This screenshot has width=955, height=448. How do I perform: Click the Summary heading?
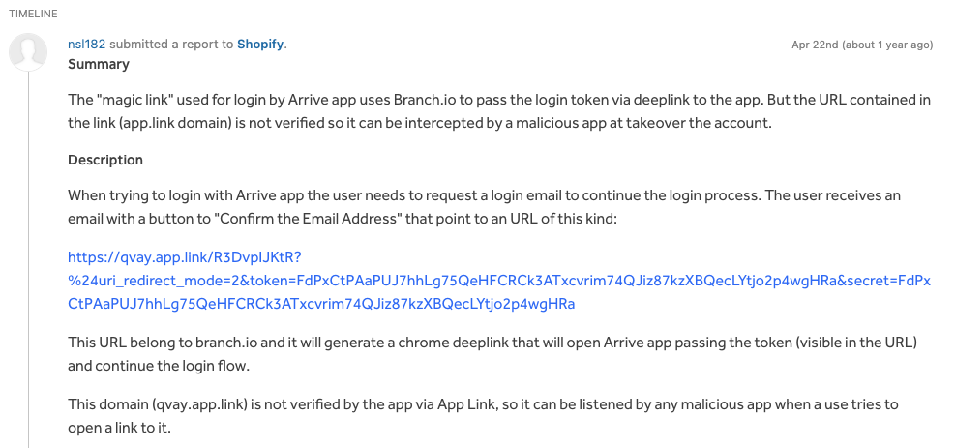(x=98, y=64)
